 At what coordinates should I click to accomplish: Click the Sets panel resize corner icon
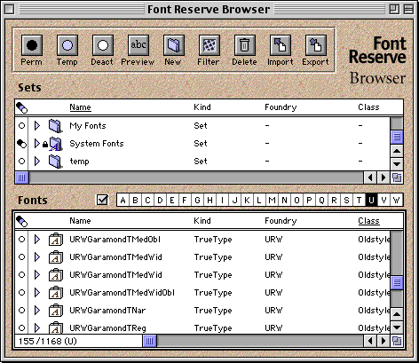point(397,178)
